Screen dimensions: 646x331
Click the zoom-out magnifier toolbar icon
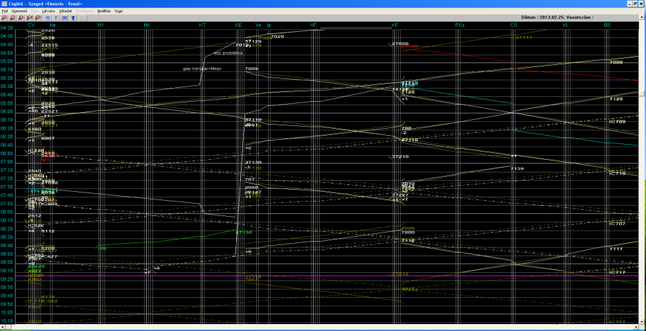tap(38, 18)
